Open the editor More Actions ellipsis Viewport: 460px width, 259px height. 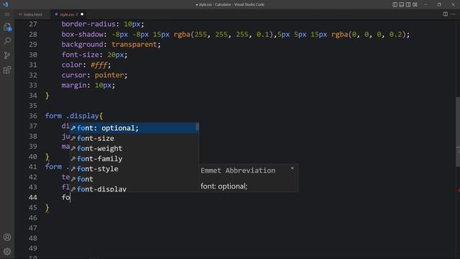pyautogui.click(x=454, y=14)
